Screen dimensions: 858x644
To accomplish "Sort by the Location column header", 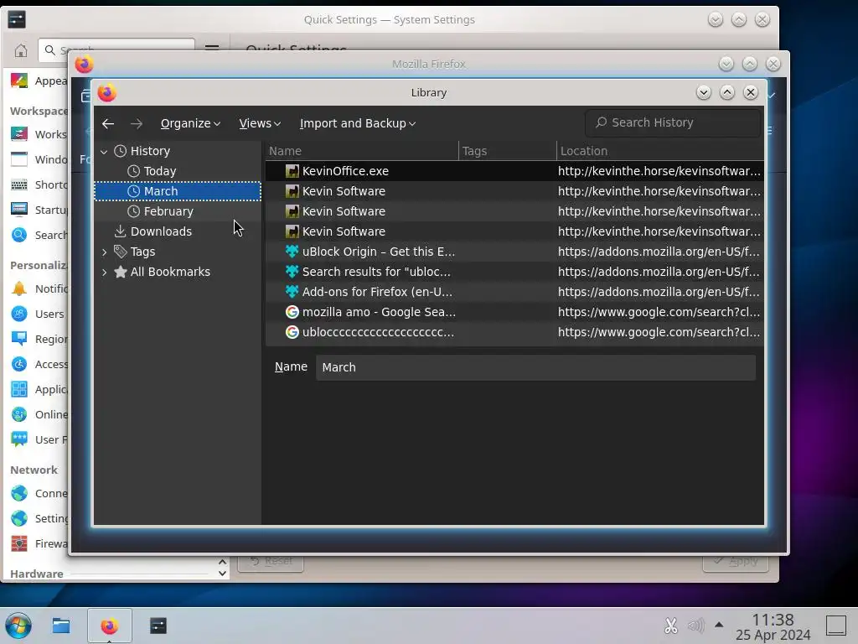I will click(660, 151).
